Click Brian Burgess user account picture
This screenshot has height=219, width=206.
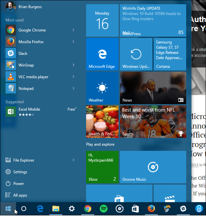click(x=10, y=6)
